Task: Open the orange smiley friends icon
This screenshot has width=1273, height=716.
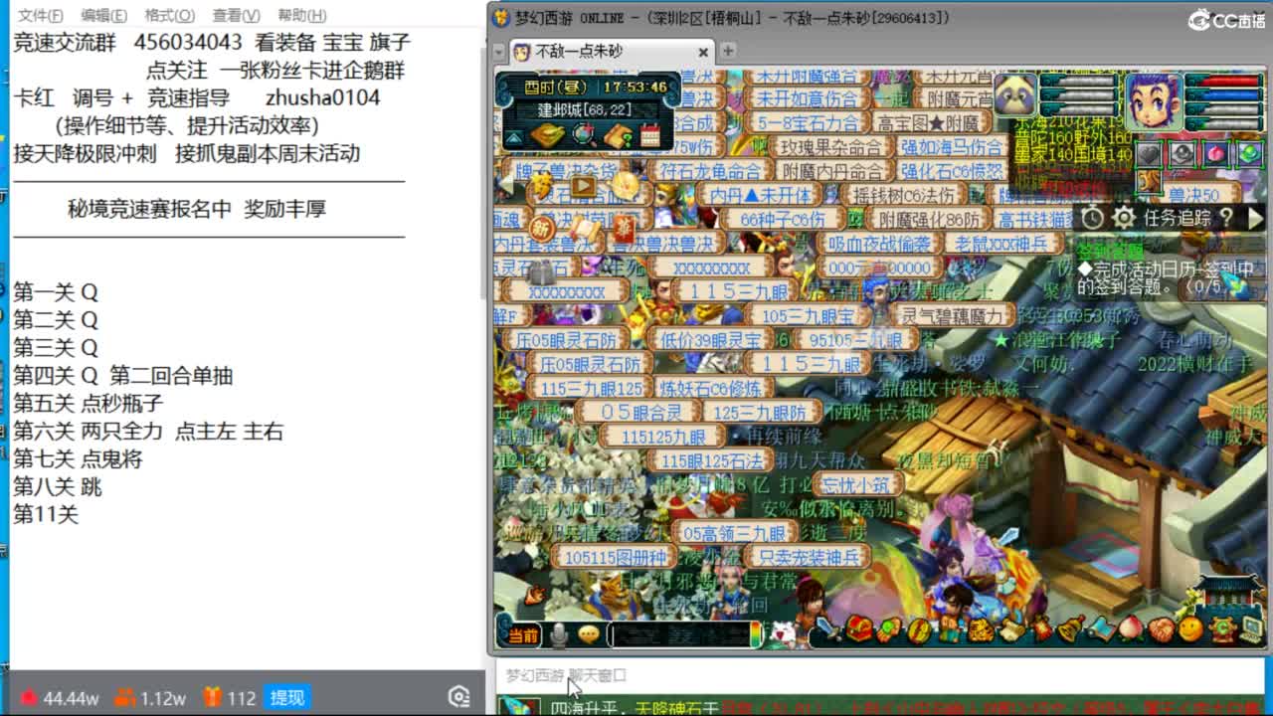Action: tap(1189, 629)
